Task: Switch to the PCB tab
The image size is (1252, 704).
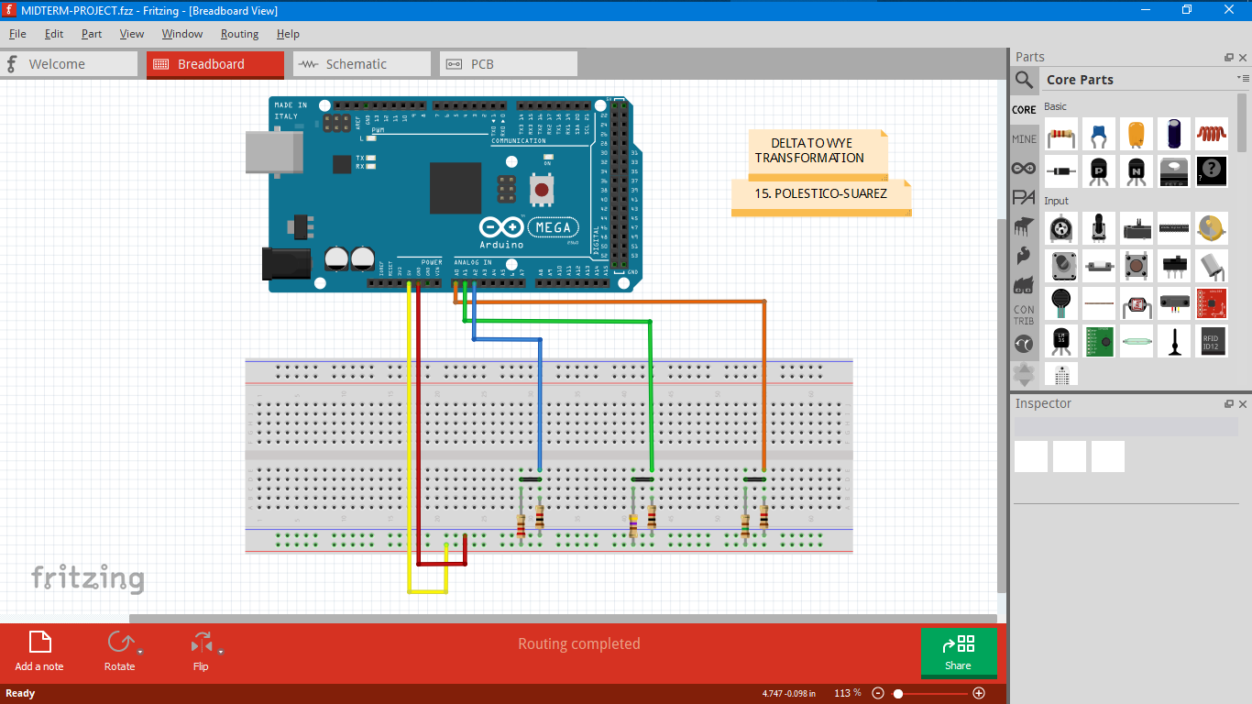Action: tap(509, 64)
